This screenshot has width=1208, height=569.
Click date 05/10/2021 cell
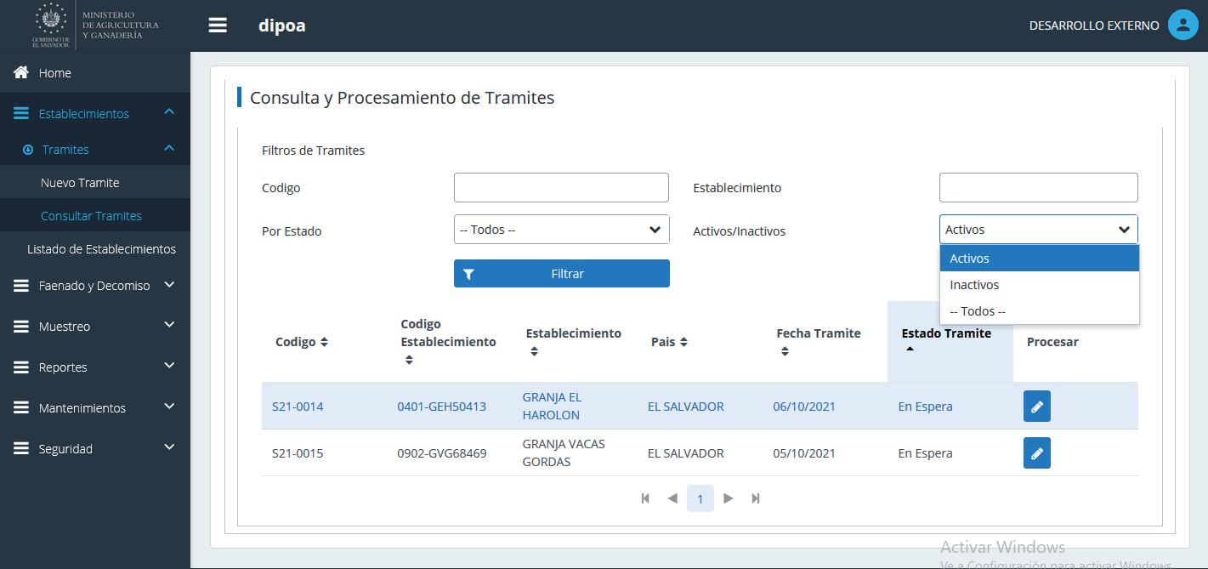(x=804, y=453)
